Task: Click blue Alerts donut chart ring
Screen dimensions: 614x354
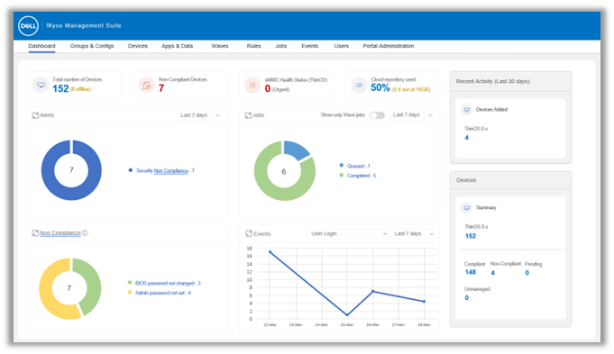Action: point(48,170)
